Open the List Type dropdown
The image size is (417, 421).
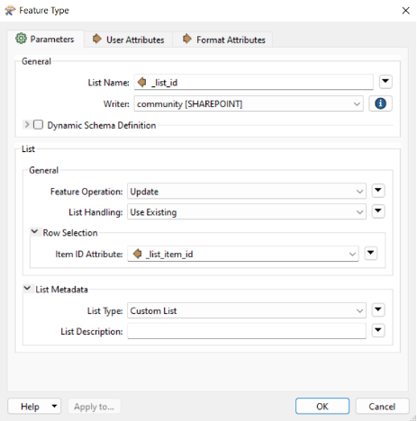click(x=247, y=310)
